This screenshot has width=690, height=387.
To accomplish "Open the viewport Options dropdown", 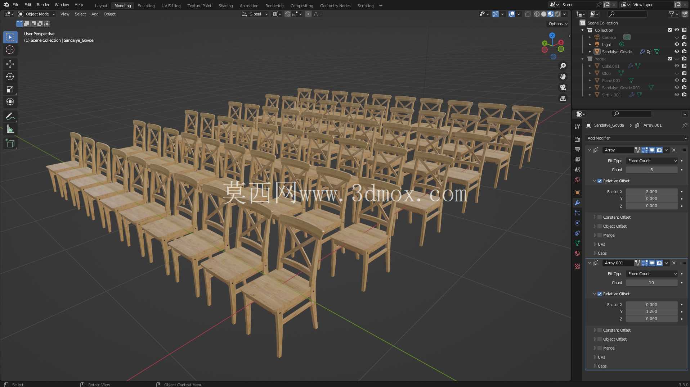I will pos(557,24).
